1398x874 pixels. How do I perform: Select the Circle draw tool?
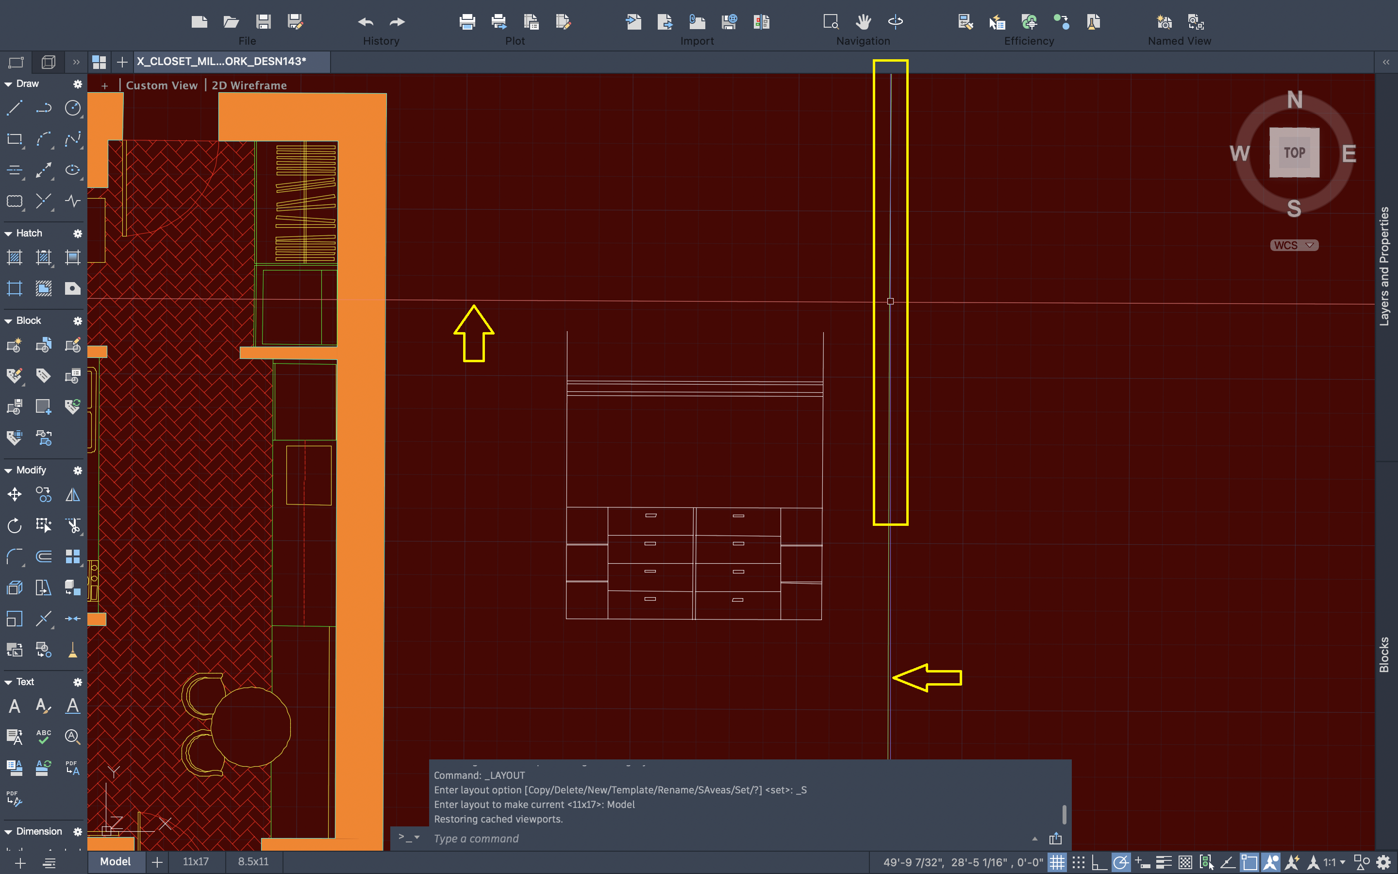click(x=73, y=108)
